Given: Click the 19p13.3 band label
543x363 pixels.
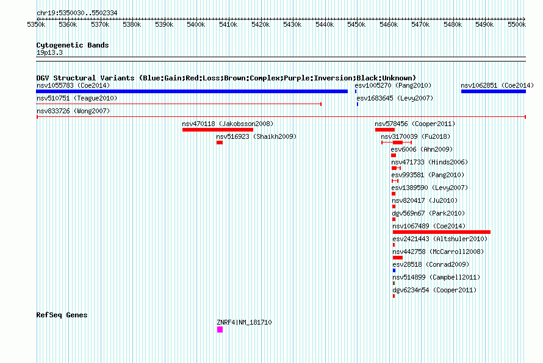Looking at the screenshot, I should (x=49, y=52).
